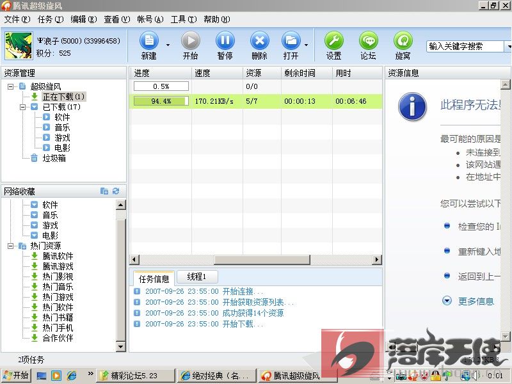Launch Internet Explorer quick launch icon

72,376
